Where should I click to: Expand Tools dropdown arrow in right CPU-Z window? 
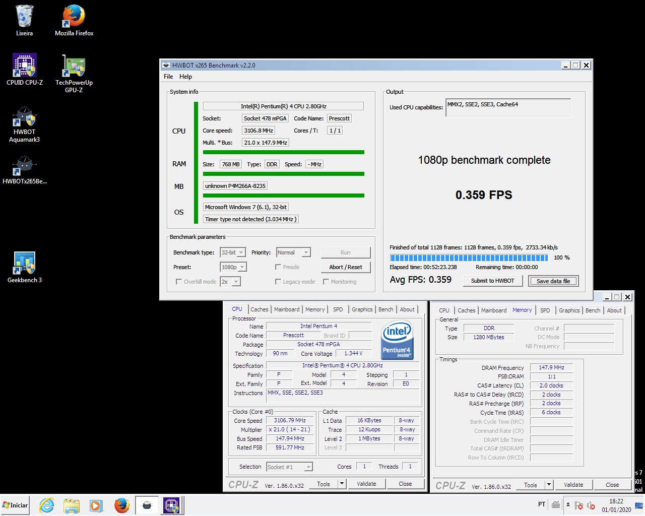coord(549,485)
